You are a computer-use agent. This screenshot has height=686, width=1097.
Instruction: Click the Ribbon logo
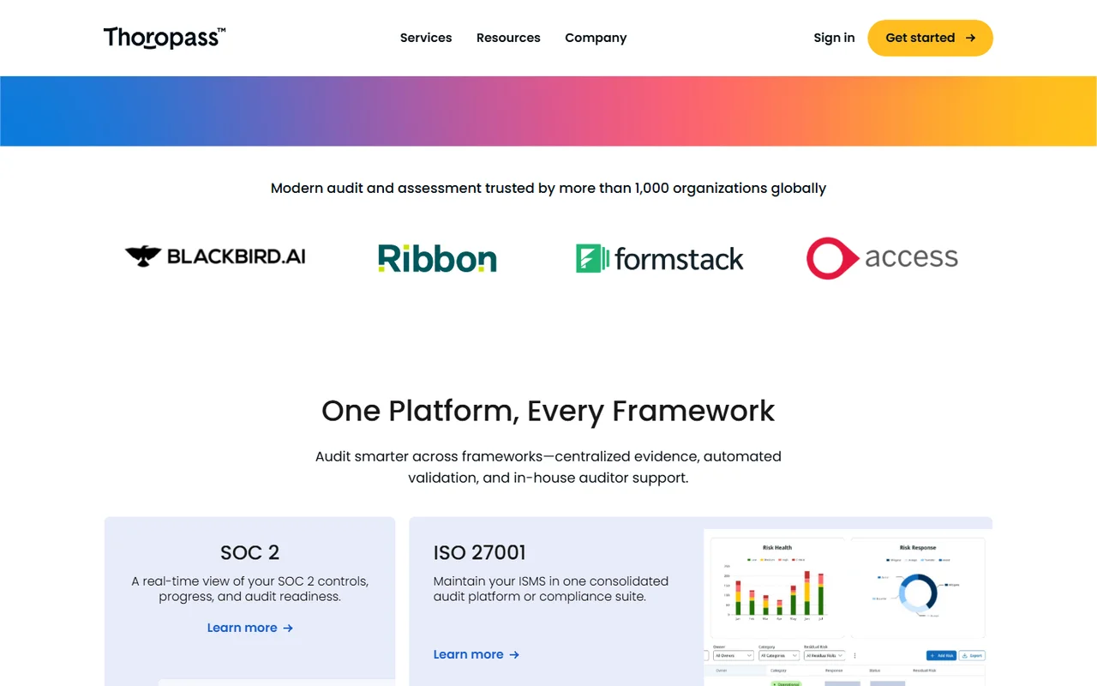437,258
